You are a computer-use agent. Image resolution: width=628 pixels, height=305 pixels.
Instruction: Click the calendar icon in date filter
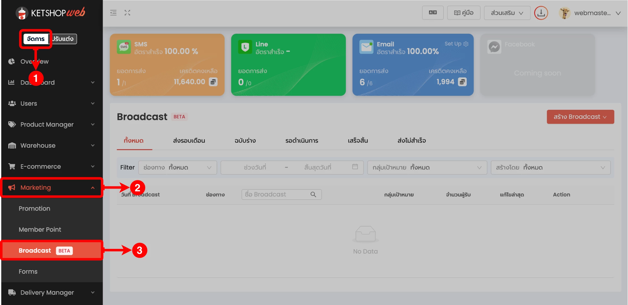(x=355, y=167)
